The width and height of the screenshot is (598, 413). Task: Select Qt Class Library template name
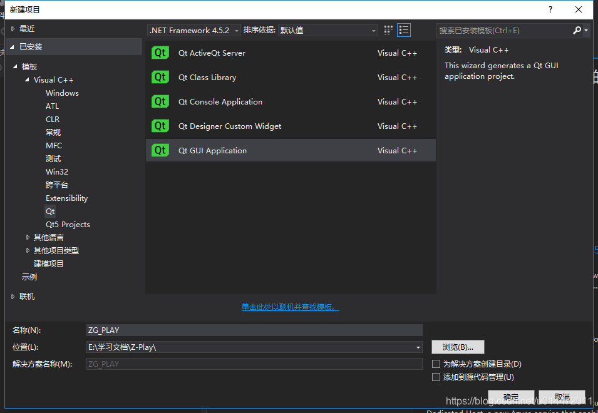[x=207, y=78]
